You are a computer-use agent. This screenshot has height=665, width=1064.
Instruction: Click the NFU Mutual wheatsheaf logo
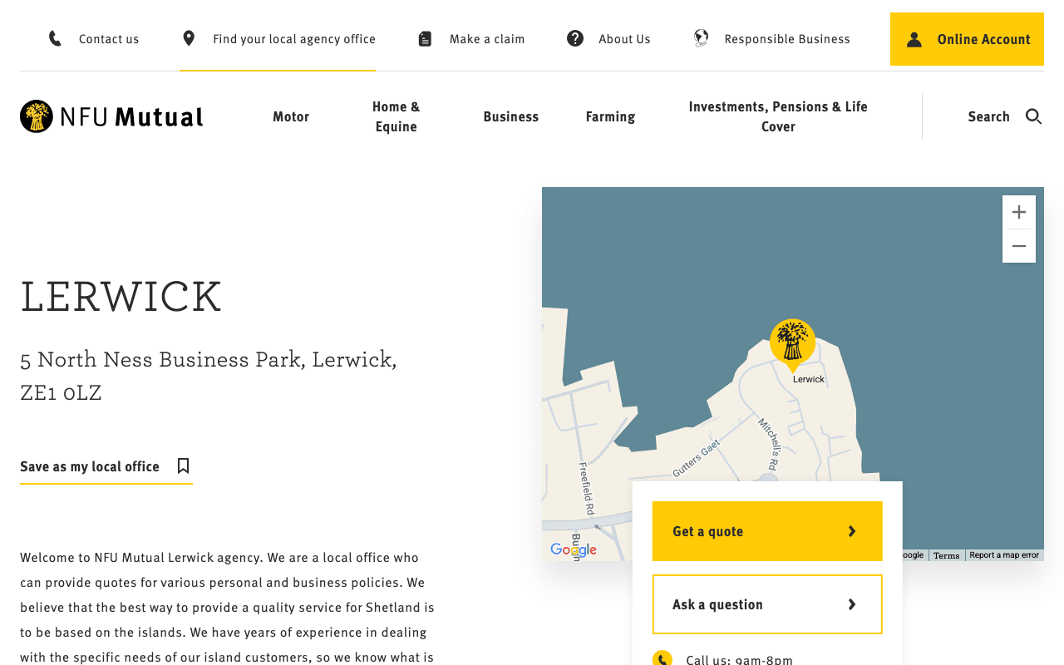[x=37, y=116]
